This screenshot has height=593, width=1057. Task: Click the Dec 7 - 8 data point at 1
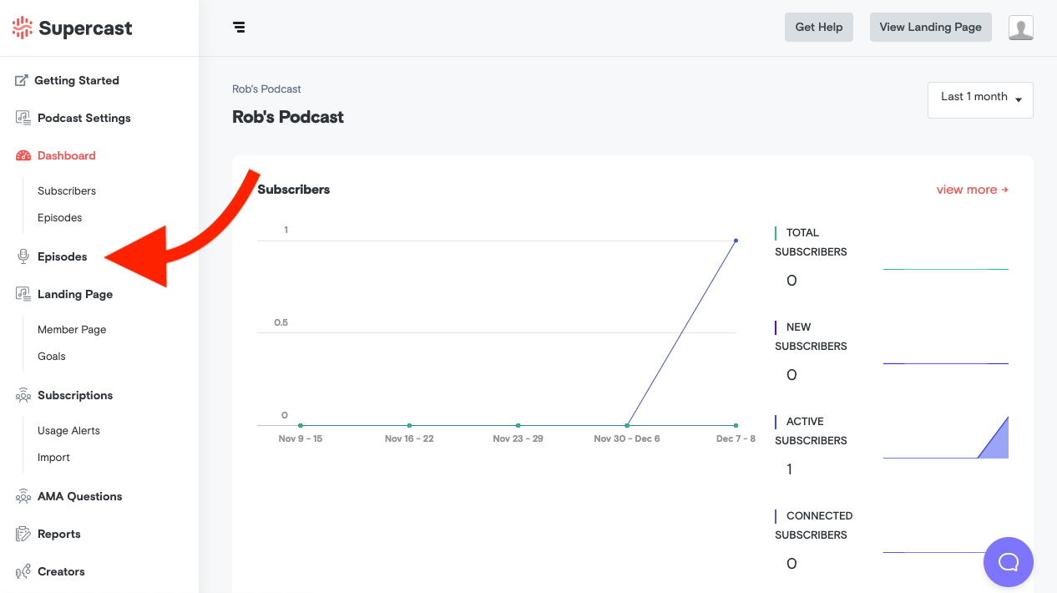(x=736, y=241)
